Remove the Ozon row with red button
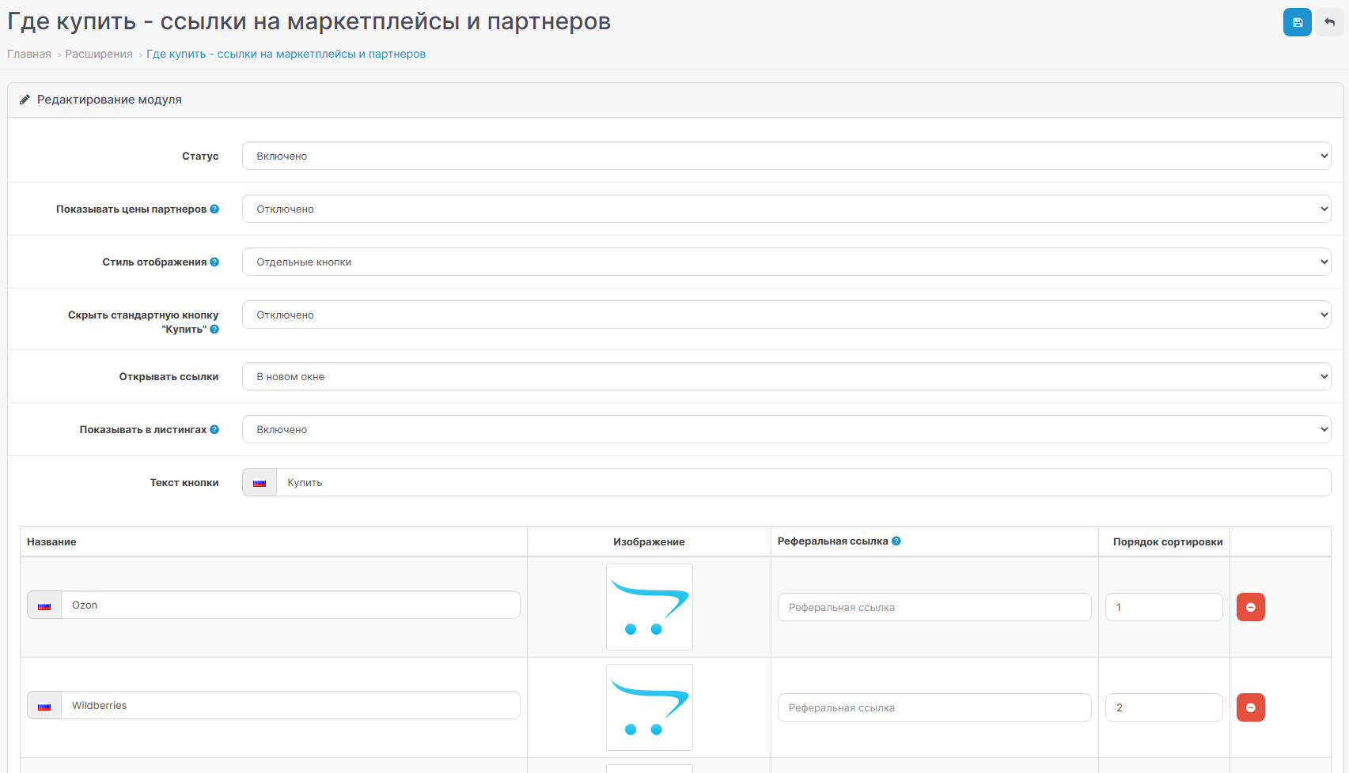This screenshot has width=1349, height=773. point(1251,607)
